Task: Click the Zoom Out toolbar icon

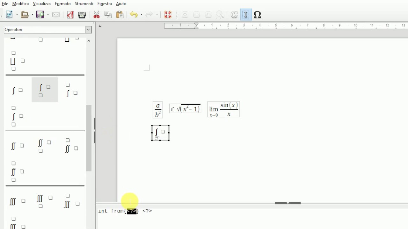Action: (x=197, y=15)
